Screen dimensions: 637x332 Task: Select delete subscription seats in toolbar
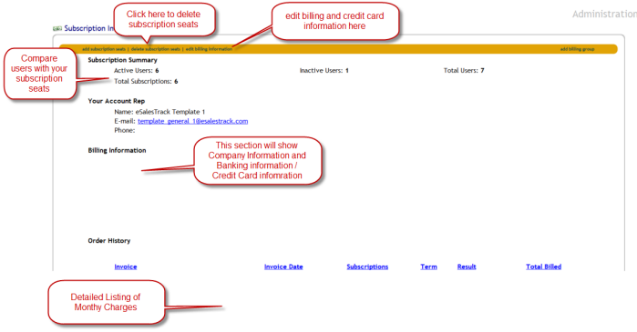coord(156,49)
